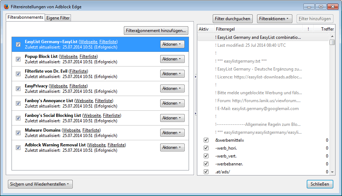Uncheck EasyList Germany+EasyList subscription checkbox
This screenshot has width=342, height=196.
point(18,45)
